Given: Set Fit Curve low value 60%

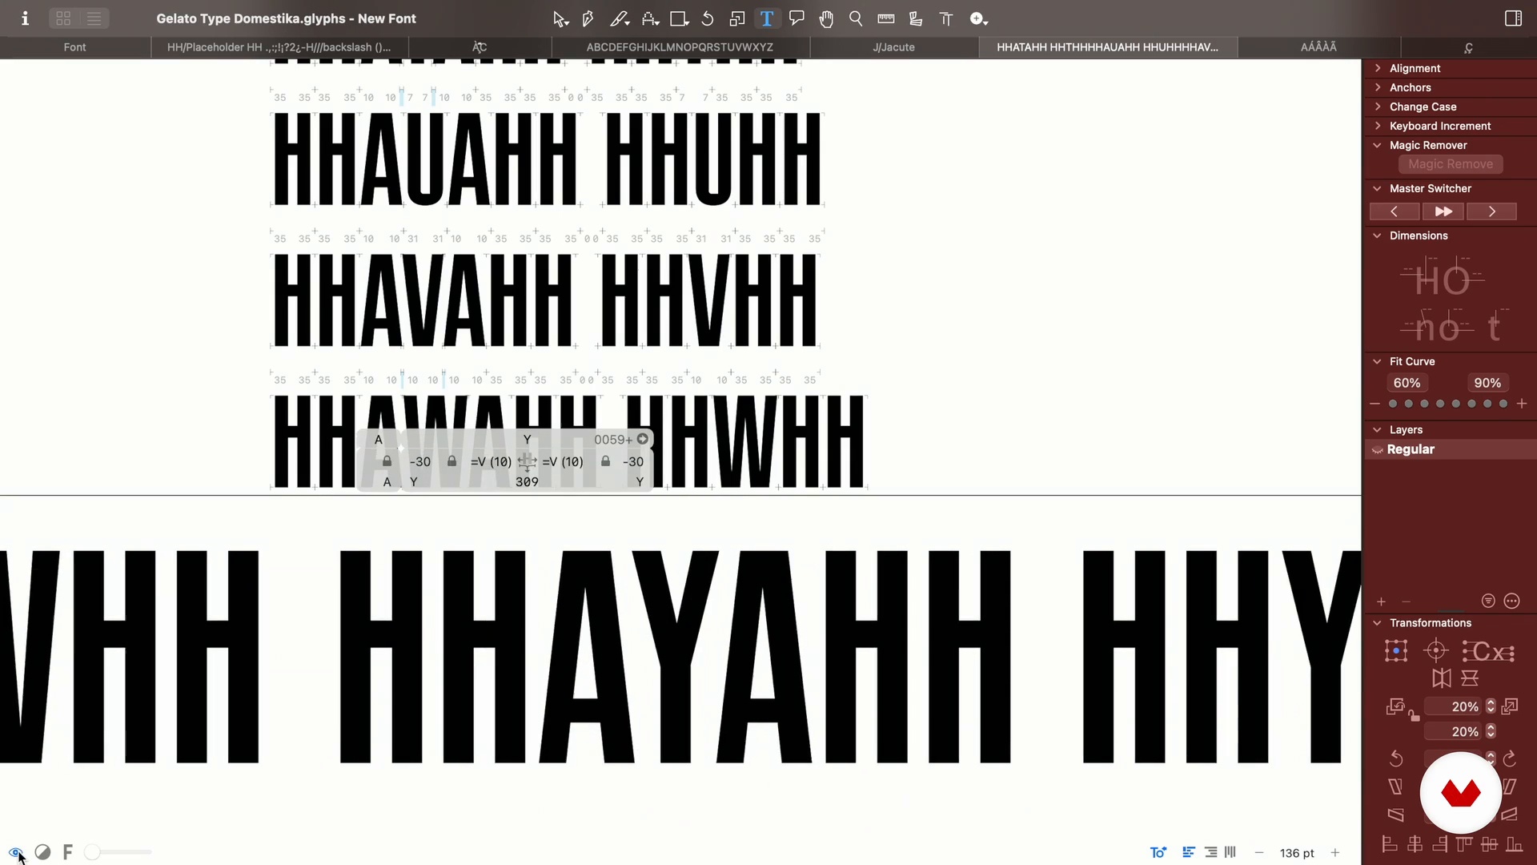Looking at the screenshot, I should click(1407, 383).
